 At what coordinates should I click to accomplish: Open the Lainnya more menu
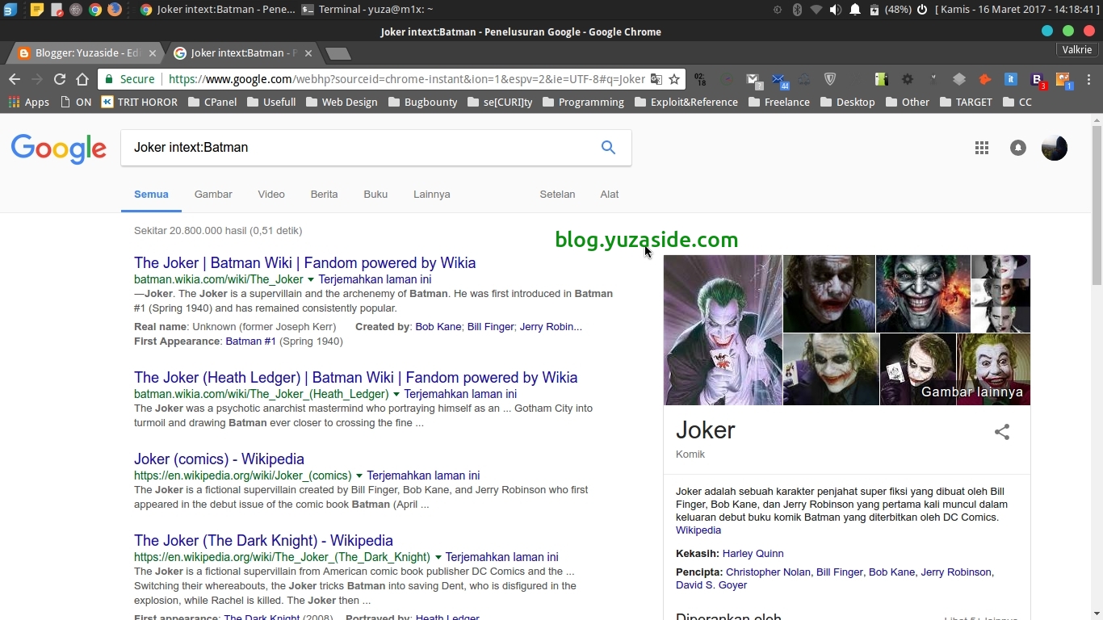point(431,195)
